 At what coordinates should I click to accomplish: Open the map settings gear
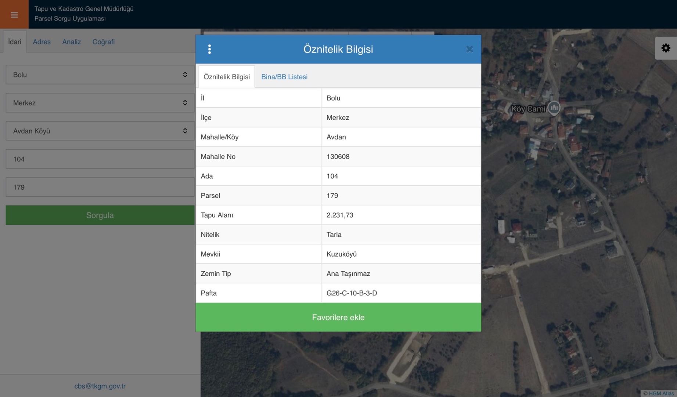(666, 48)
